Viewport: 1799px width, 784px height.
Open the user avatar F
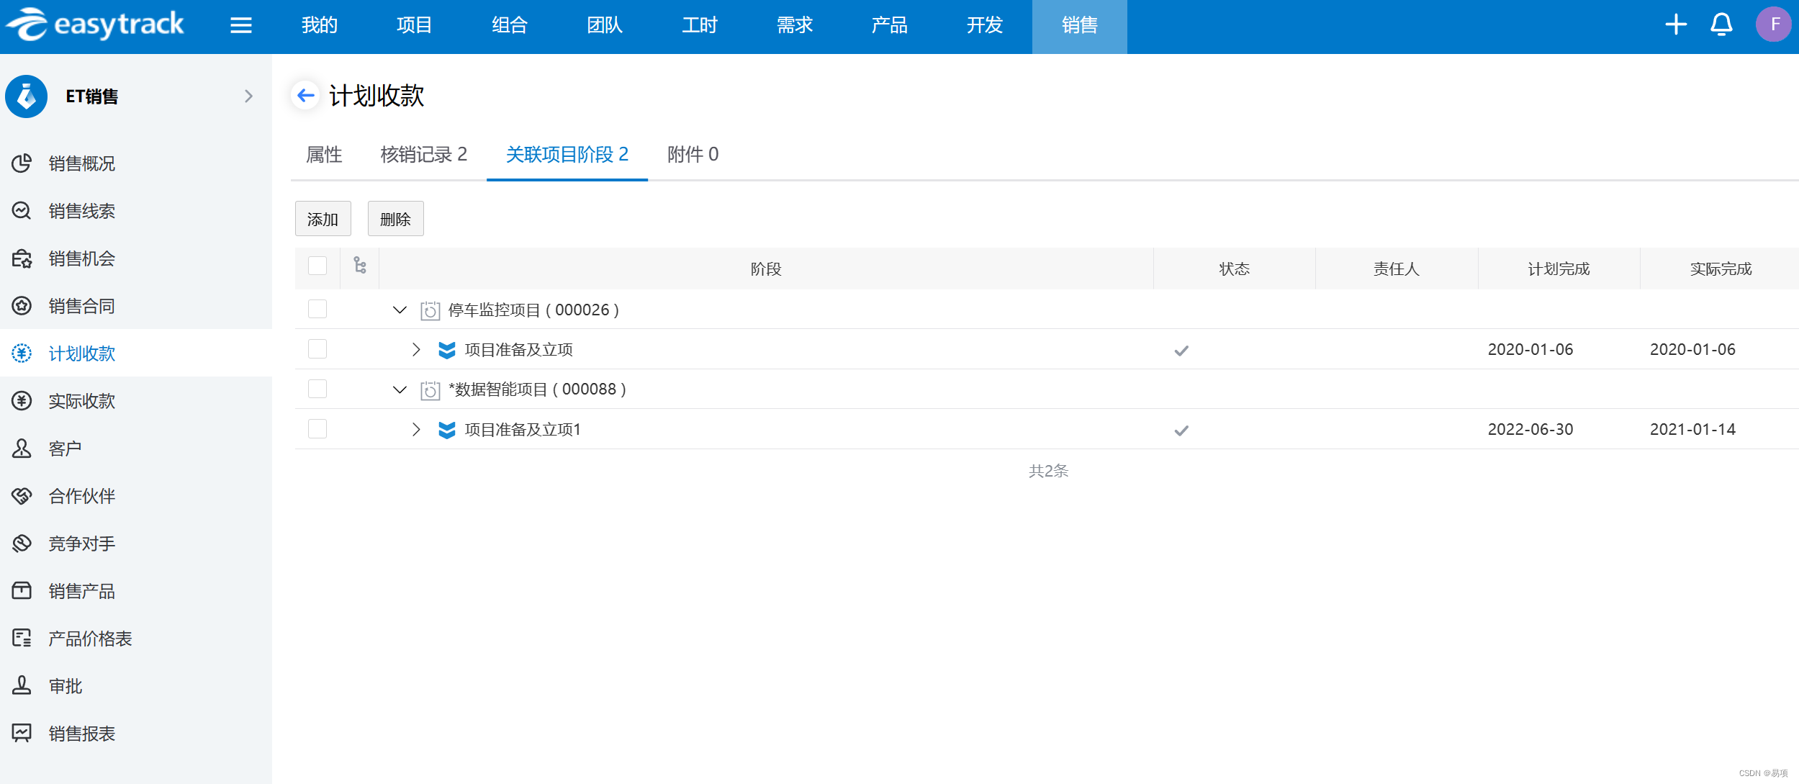tap(1773, 25)
